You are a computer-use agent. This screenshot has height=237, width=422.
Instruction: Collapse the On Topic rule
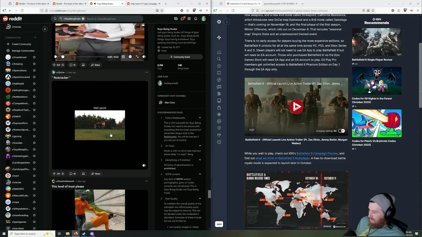click(x=200, y=146)
